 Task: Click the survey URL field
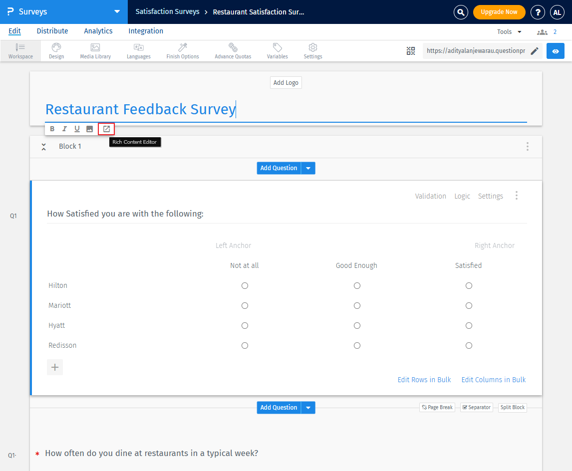click(x=477, y=50)
